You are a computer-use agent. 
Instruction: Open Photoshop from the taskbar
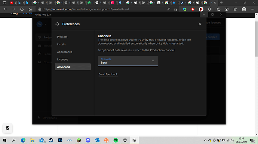(60, 140)
